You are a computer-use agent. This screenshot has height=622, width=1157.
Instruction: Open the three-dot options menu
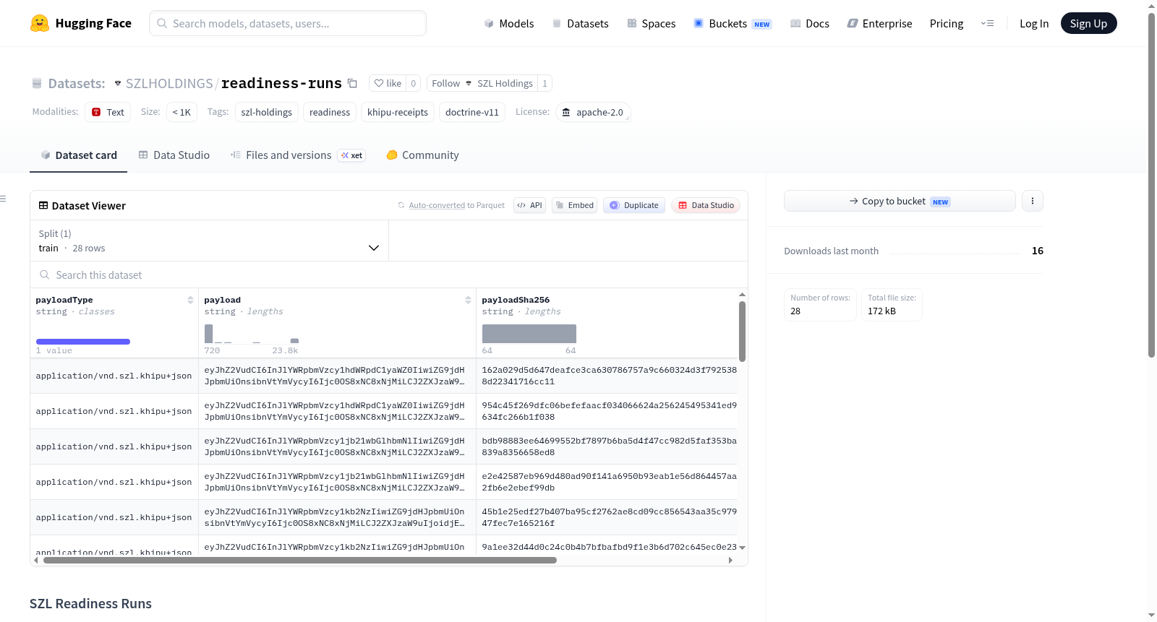1033,201
